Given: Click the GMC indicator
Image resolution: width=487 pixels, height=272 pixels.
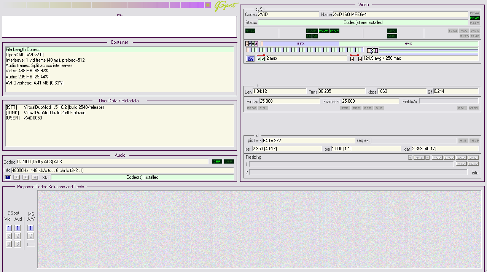Looking at the screenshot, I should [x=392, y=30].
